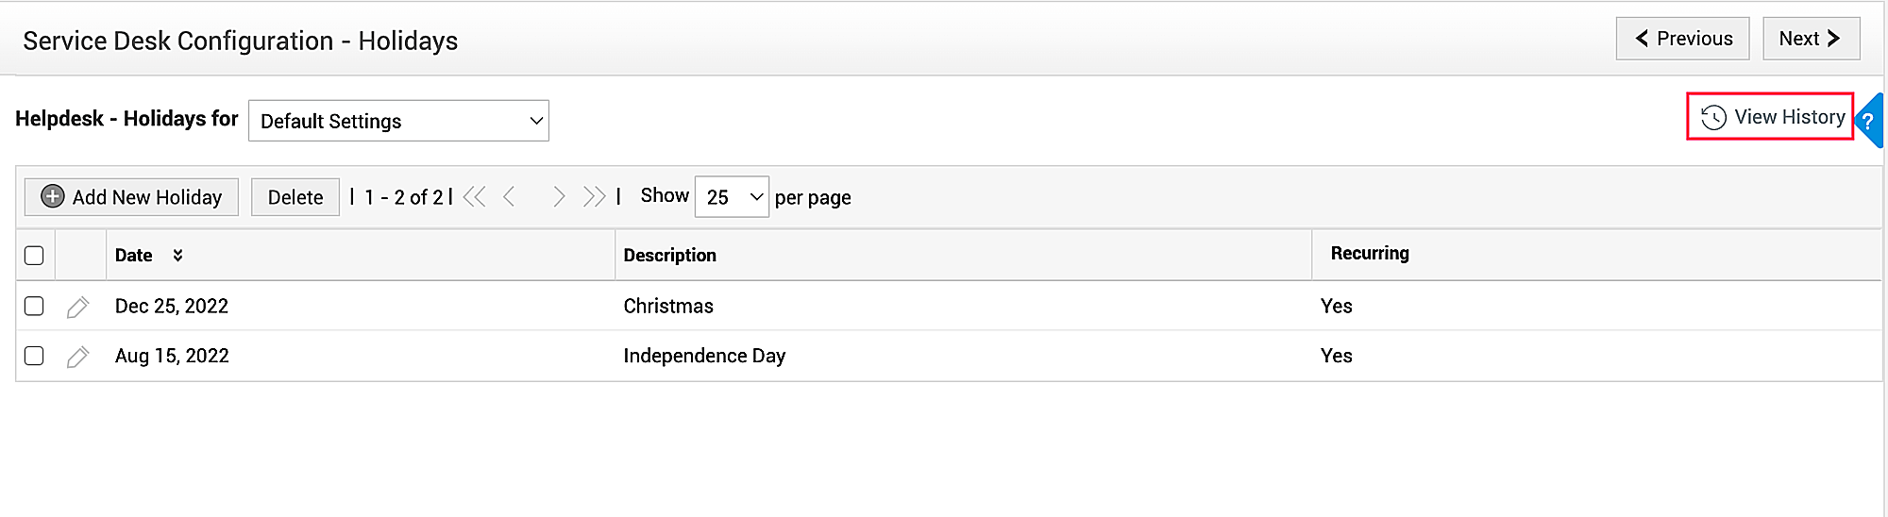Go to last page double-arrow icon
This screenshot has width=1888, height=517.
click(x=594, y=196)
